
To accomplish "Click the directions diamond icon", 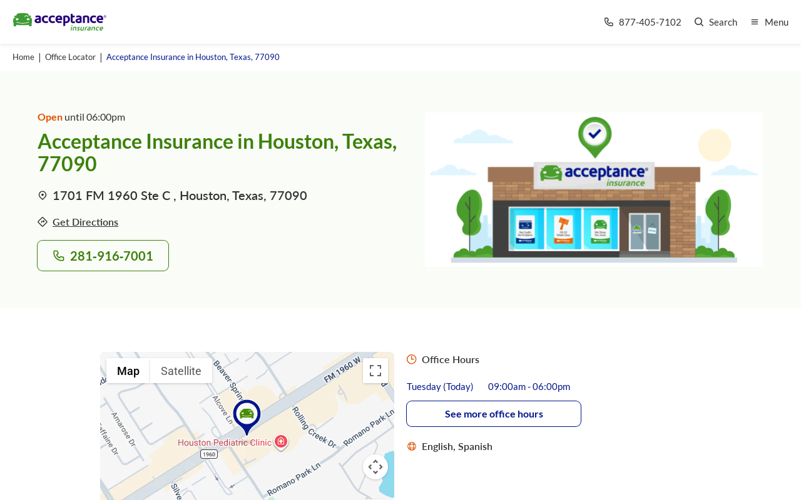I will [43, 222].
